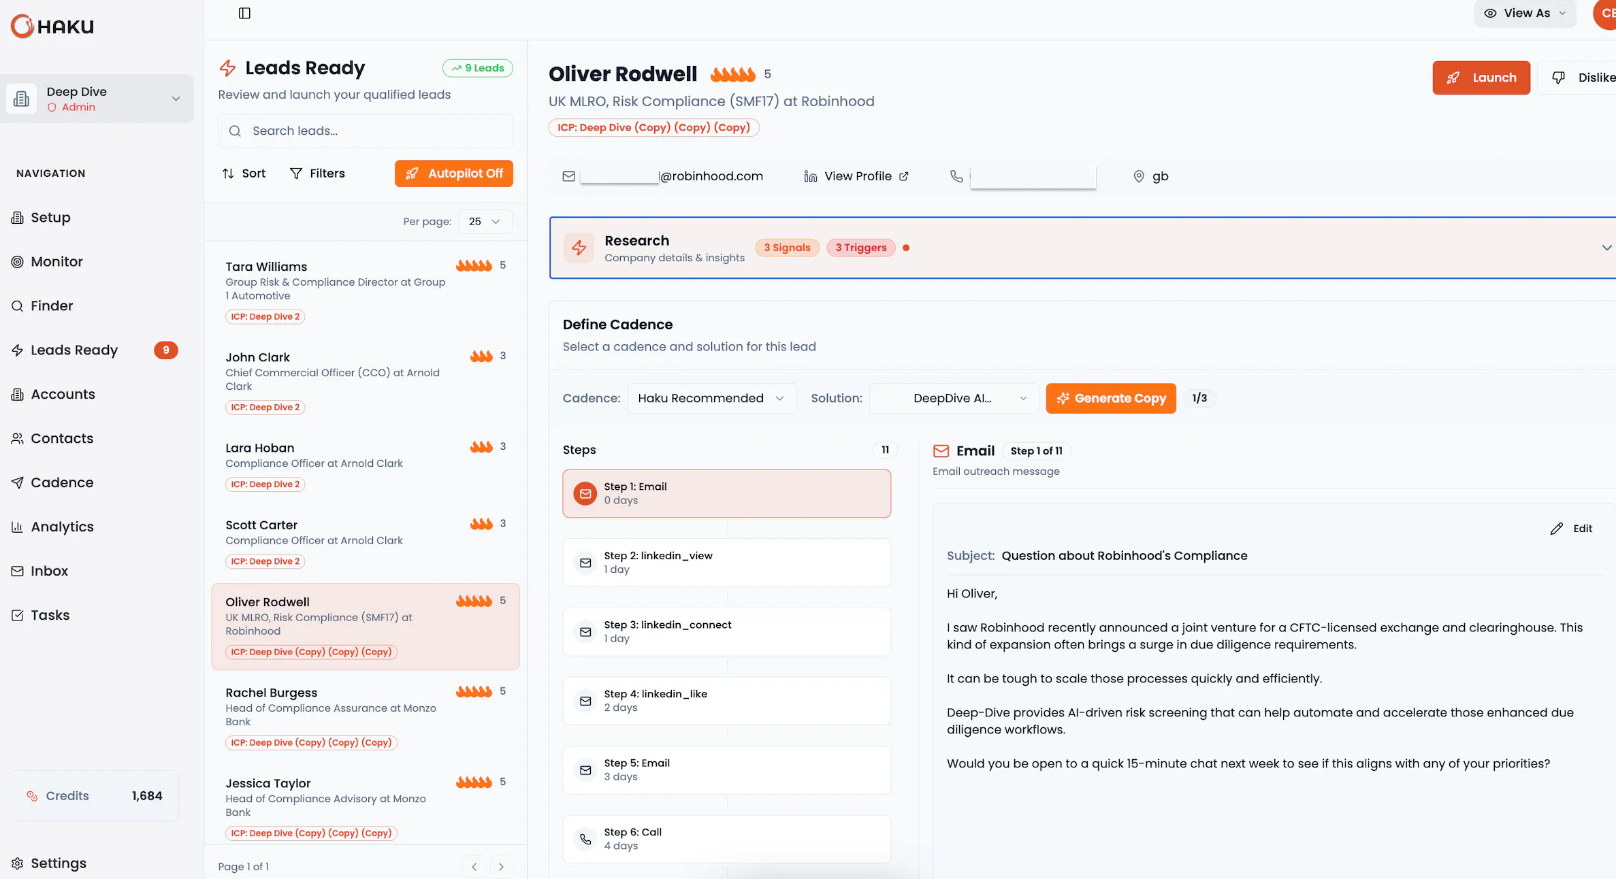Viewport: 1616px width, 879px height.
Task: Click the red envelope icon in Step 1
Action: click(585, 494)
